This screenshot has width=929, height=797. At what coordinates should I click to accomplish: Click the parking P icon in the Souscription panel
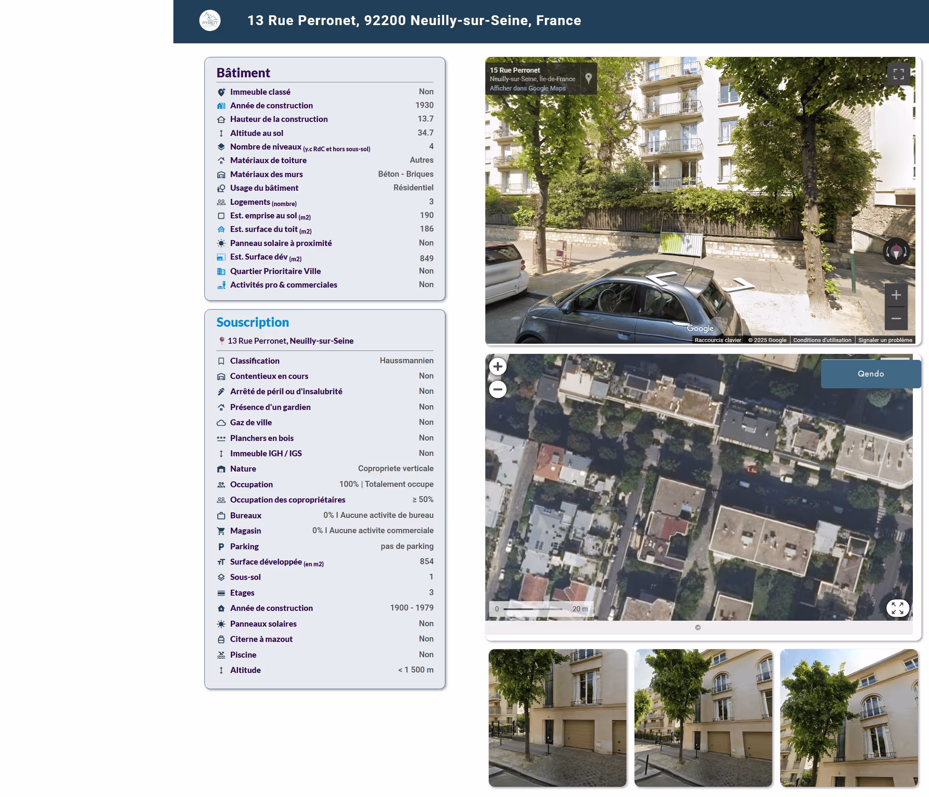[221, 546]
